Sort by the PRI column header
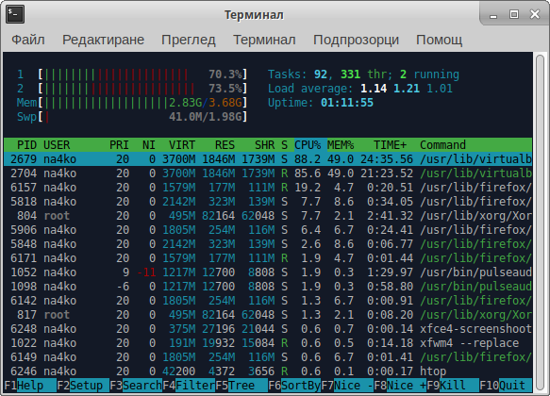 (119, 145)
